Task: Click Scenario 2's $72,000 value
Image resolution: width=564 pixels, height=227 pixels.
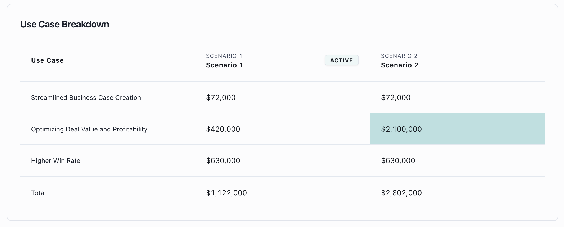Action: click(396, 98)
